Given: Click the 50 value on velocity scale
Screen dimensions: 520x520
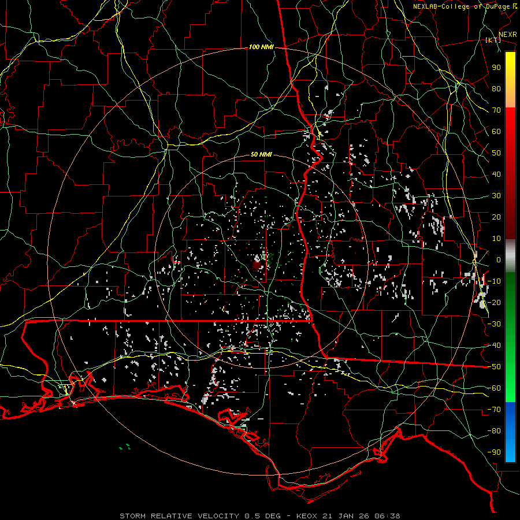Looking at the screenshot, I should click(x=496, y=153).
